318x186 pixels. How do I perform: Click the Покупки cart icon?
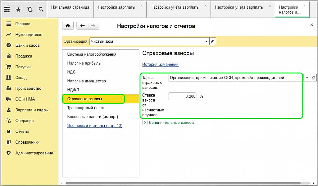point(8,67)
